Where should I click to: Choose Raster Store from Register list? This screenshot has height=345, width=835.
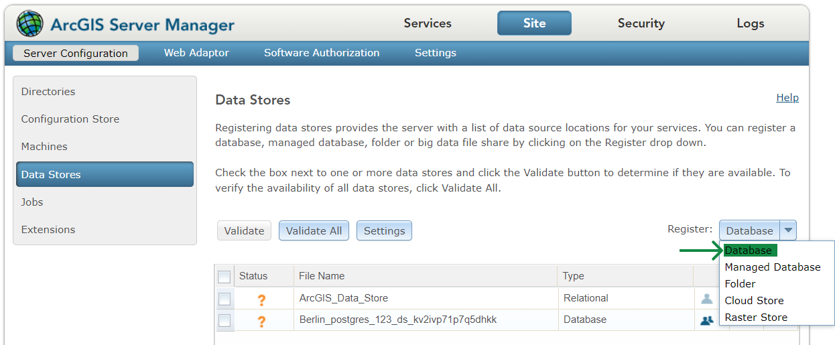pyautogui.click(x=756, y=318)
